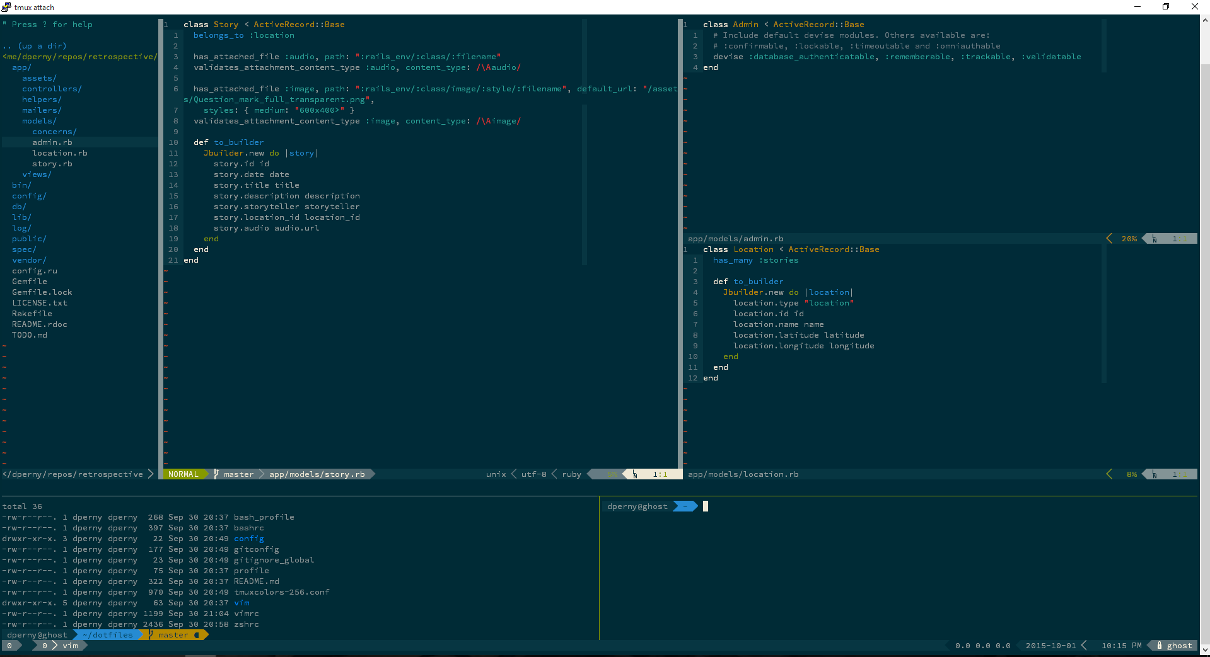This screenshot has width=1210, height=657.
Task: Click the 20% scroll position indicator
Action: pyautogui.click(x=1128, y=238)
